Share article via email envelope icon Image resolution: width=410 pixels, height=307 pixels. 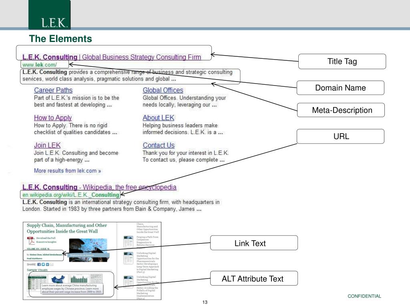[x=52, y=265]
